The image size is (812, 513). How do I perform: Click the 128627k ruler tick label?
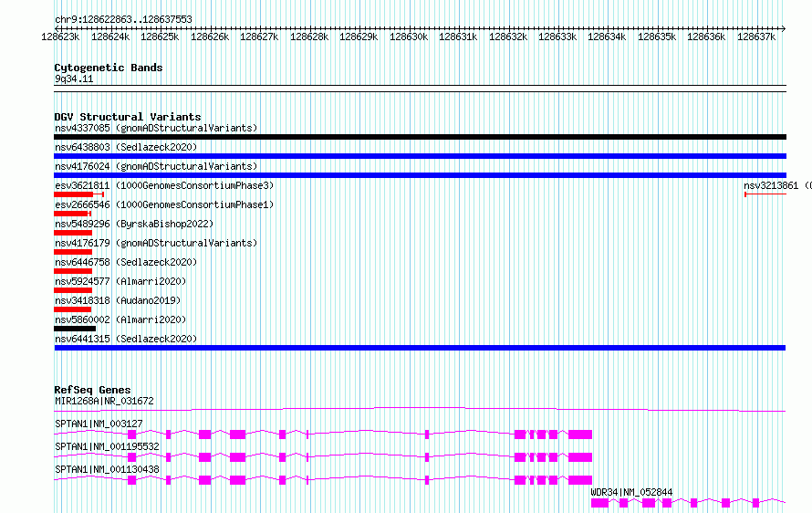[259, 37]
